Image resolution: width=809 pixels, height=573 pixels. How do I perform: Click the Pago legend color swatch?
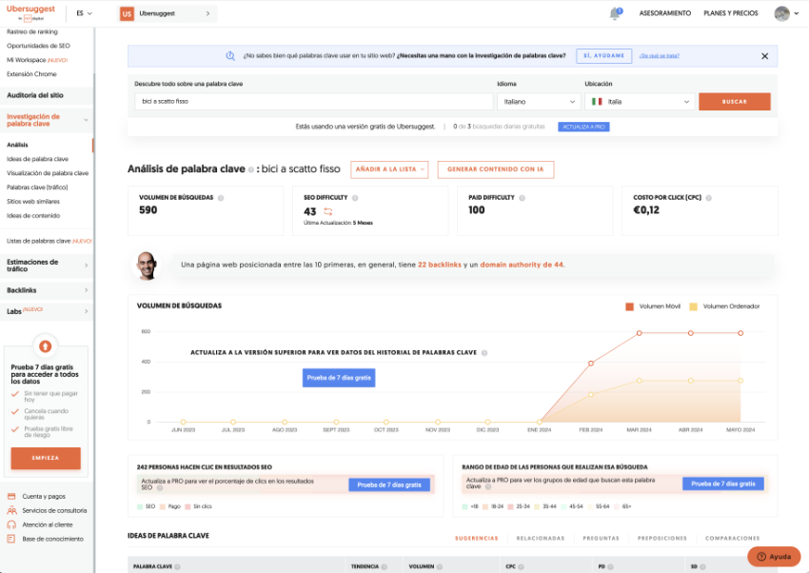(163, 506)
